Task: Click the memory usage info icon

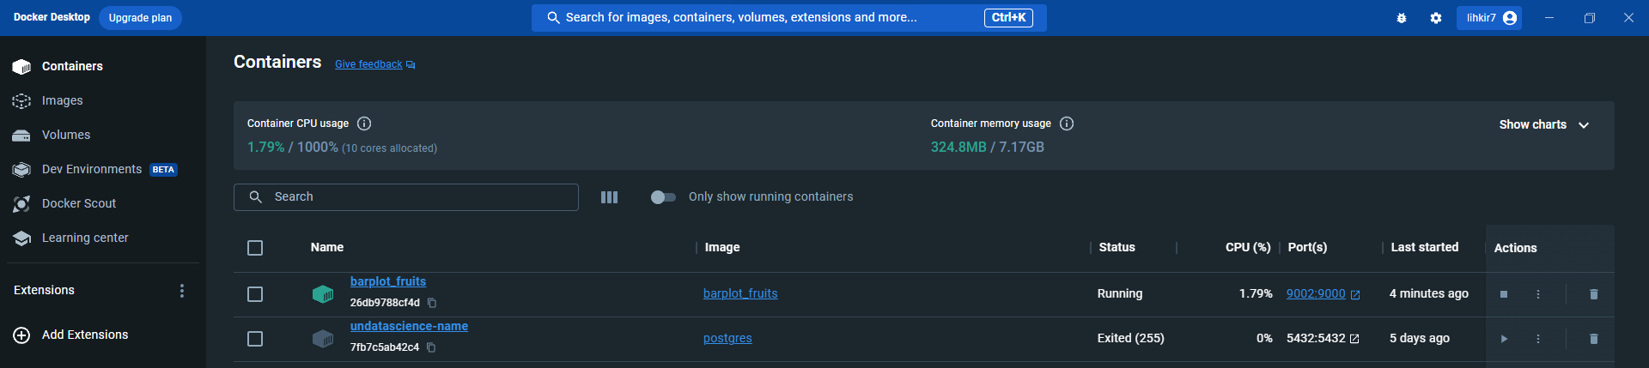Action: pyautogui.click(x=1067, y=124)
